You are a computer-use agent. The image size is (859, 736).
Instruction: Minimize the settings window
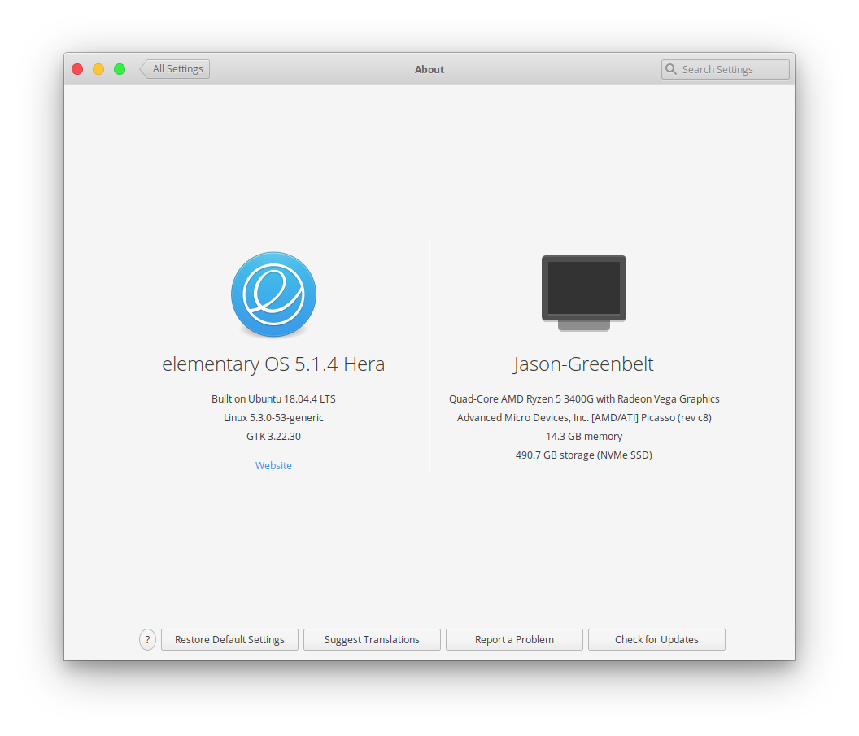point(98,69)
